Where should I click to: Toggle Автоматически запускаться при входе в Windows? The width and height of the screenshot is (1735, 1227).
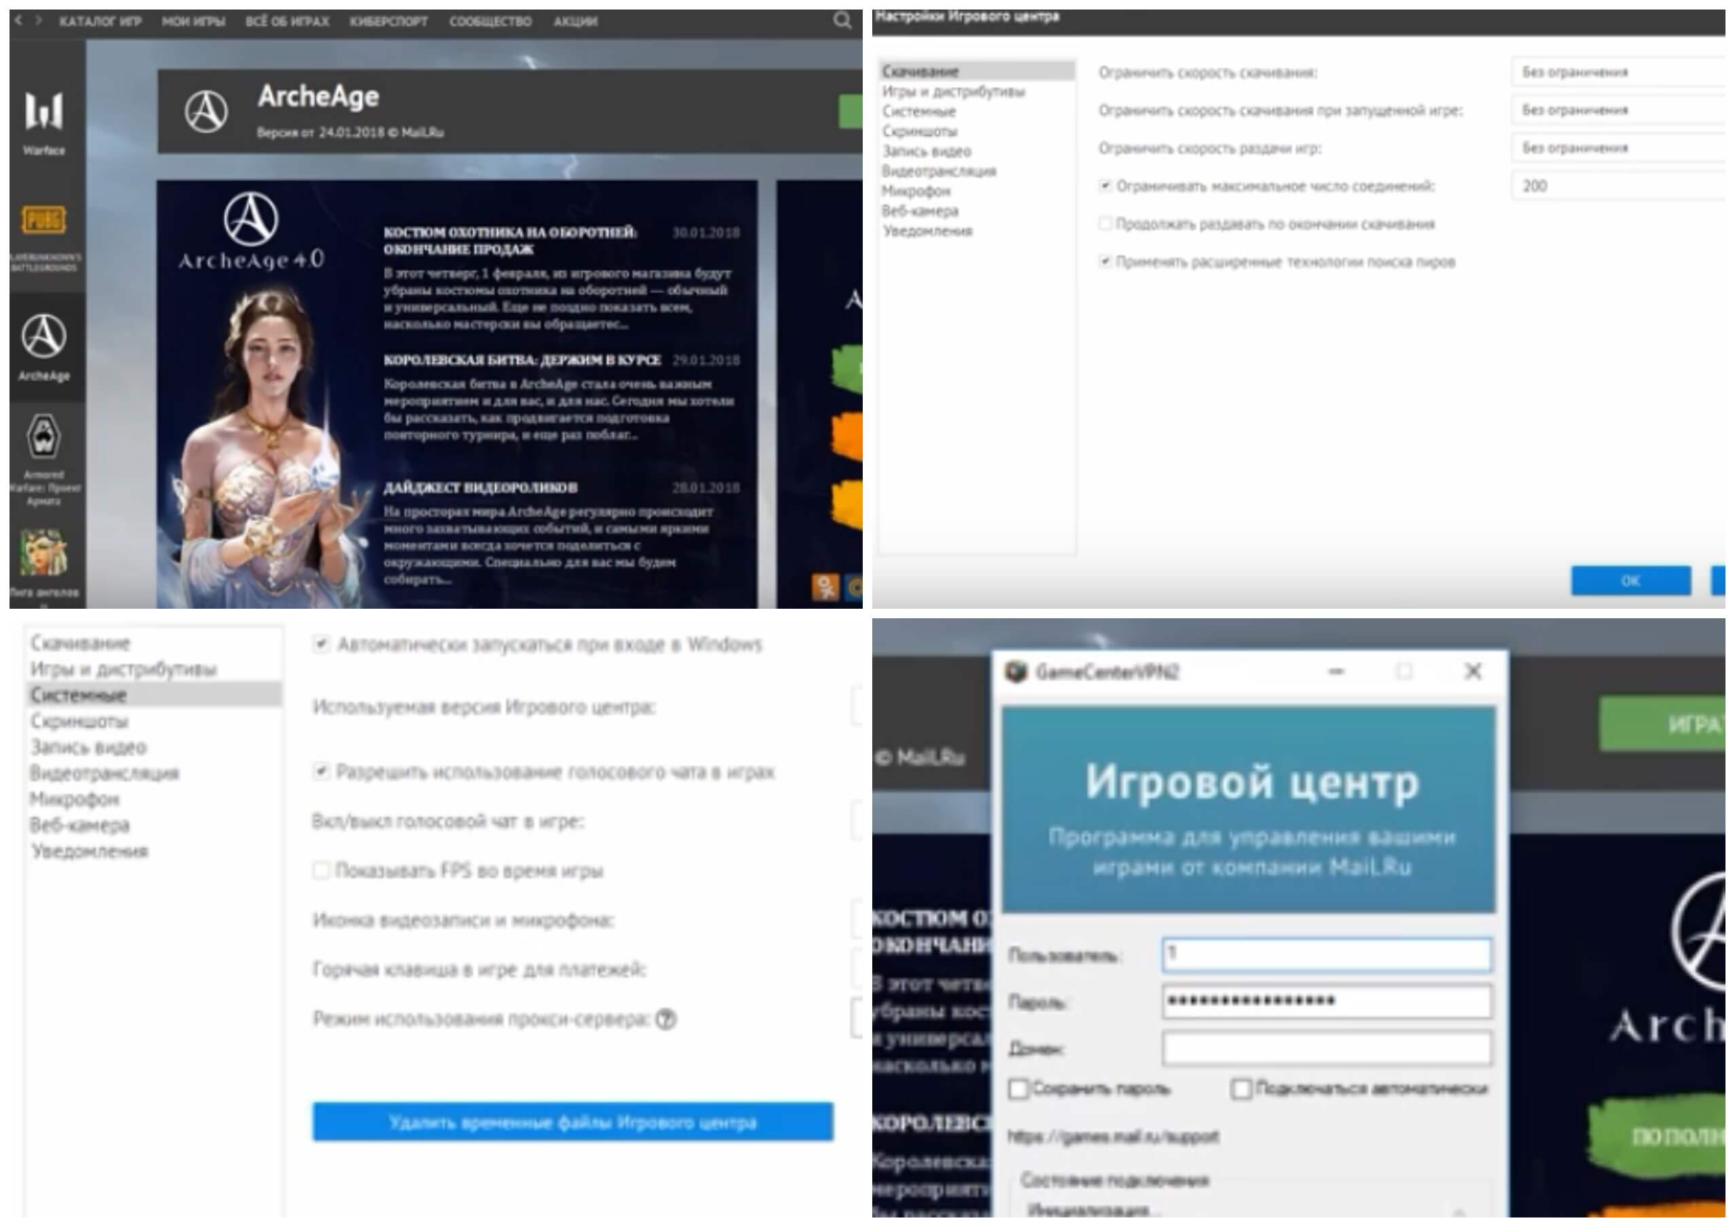point(321,643)
